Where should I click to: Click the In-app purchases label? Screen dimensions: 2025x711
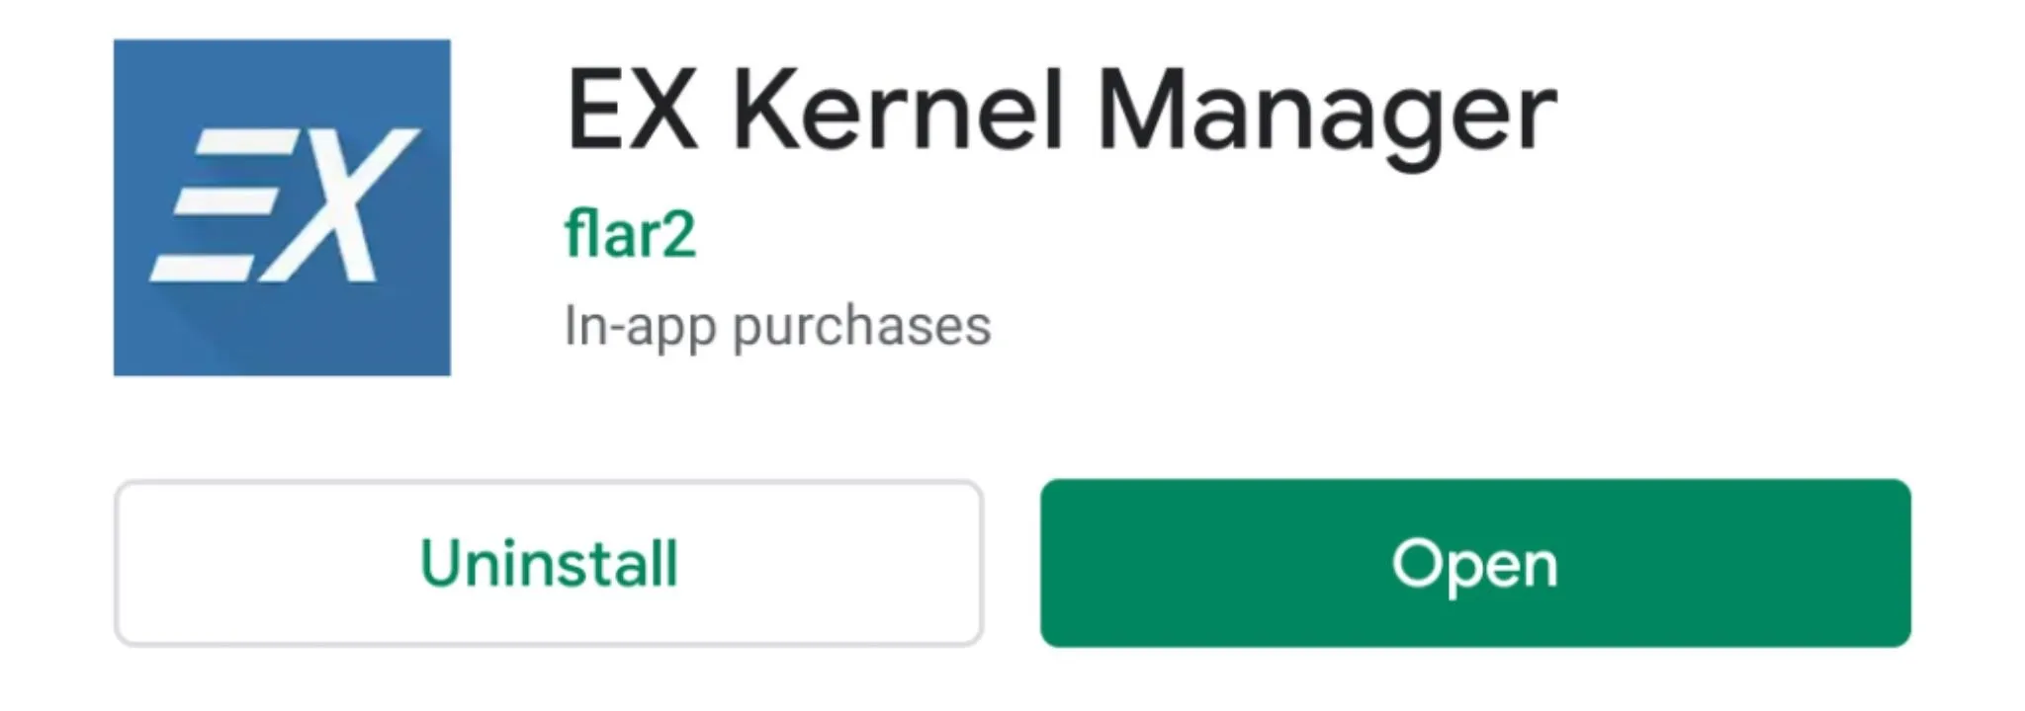pyautogui.click(x=777, y=327)
